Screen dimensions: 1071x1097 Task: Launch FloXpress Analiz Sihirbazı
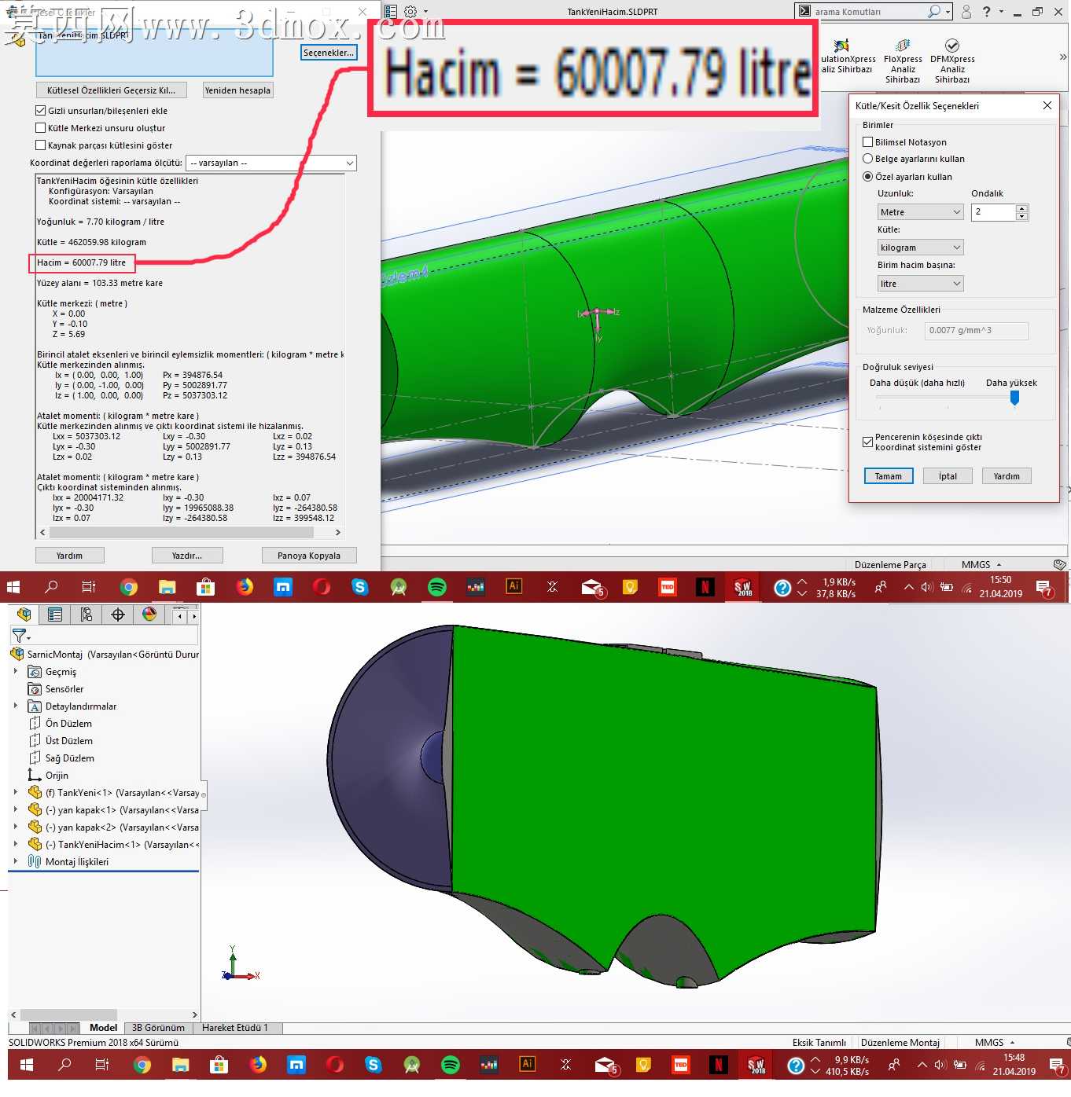903,62
